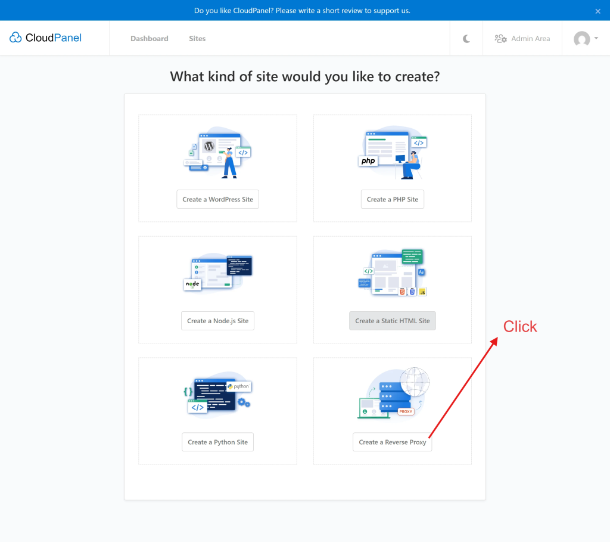Click the CloudPanel cloud logo icon
Image resolution: width=610 pixels, height=542 pixels.
15,38
